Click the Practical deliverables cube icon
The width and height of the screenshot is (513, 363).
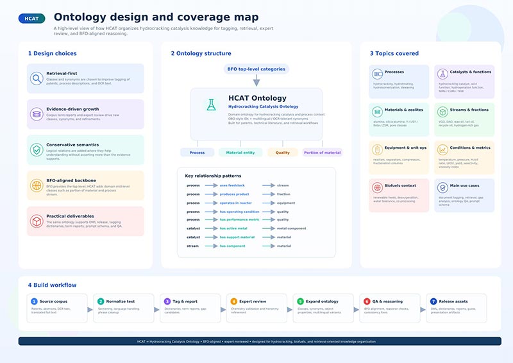[x=37, y=221]
